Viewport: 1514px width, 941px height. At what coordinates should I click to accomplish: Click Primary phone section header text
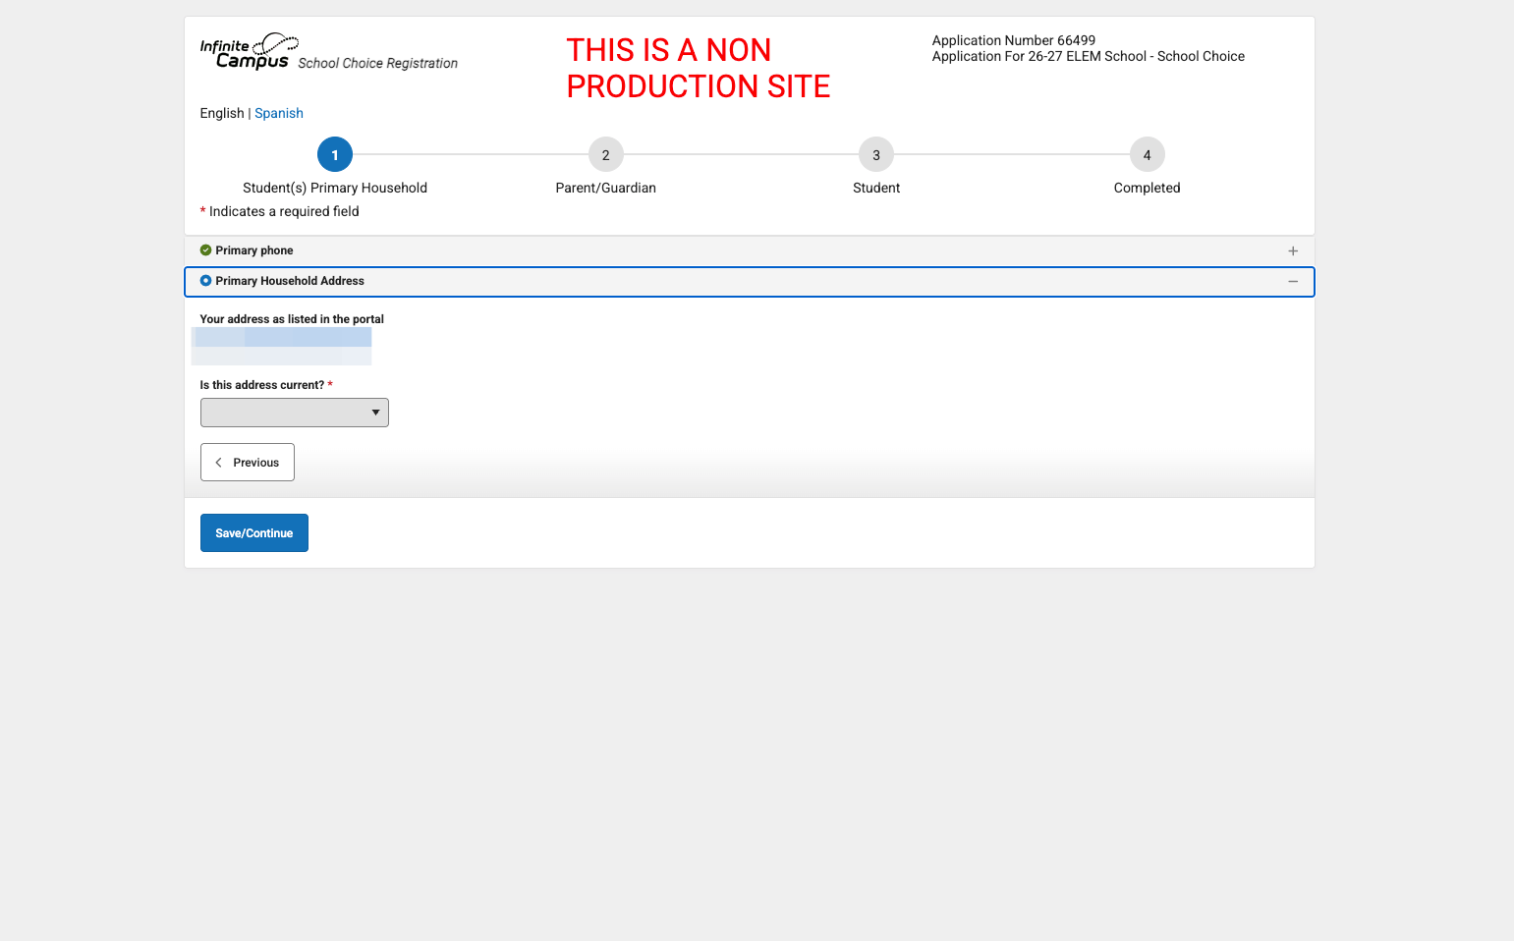point(254,250)
